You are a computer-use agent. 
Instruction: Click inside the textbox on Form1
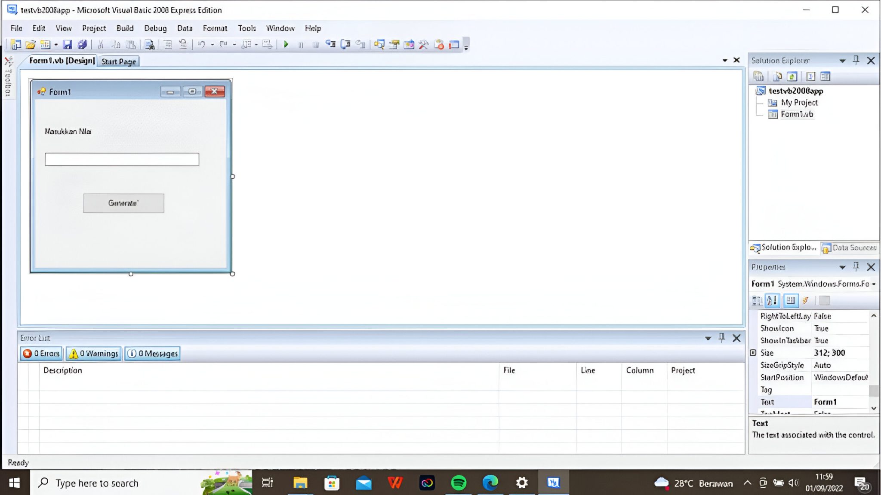(122, 159)
